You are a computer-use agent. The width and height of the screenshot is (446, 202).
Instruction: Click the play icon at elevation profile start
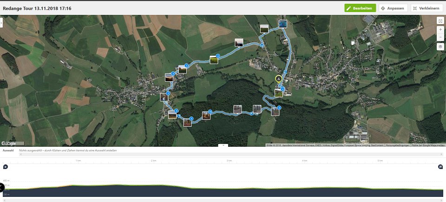(x=6, y=167)
